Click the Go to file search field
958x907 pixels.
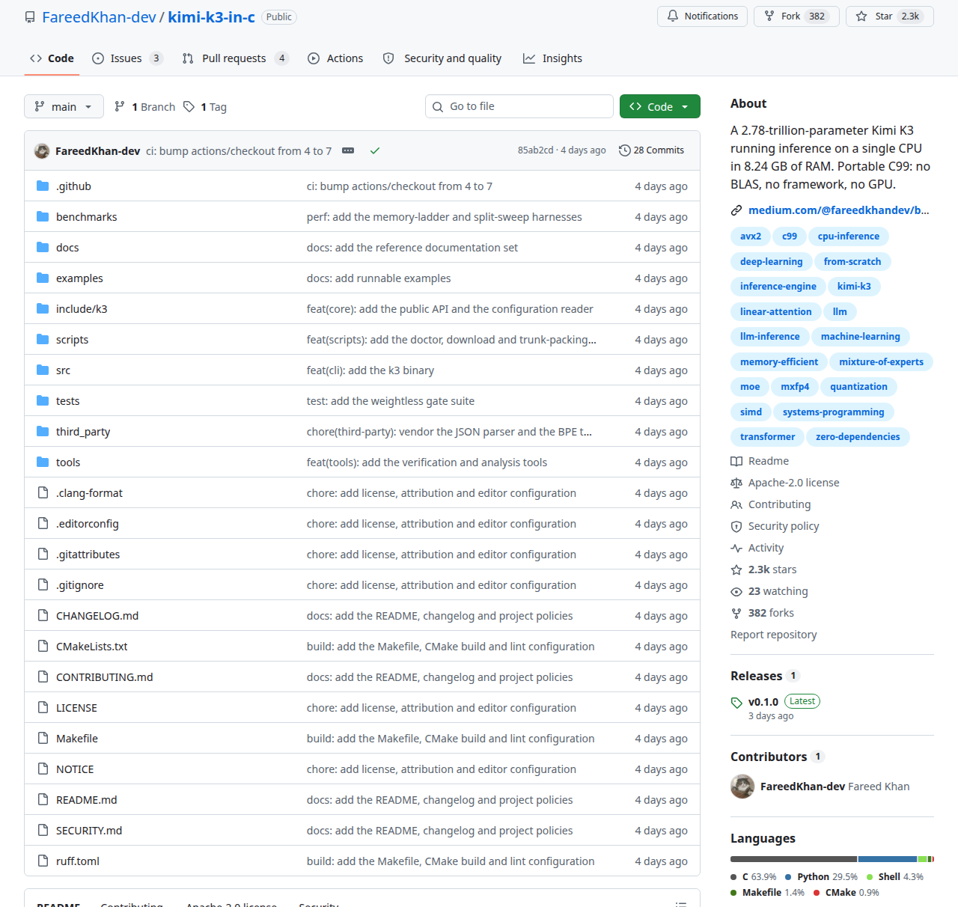click(519, 106)
